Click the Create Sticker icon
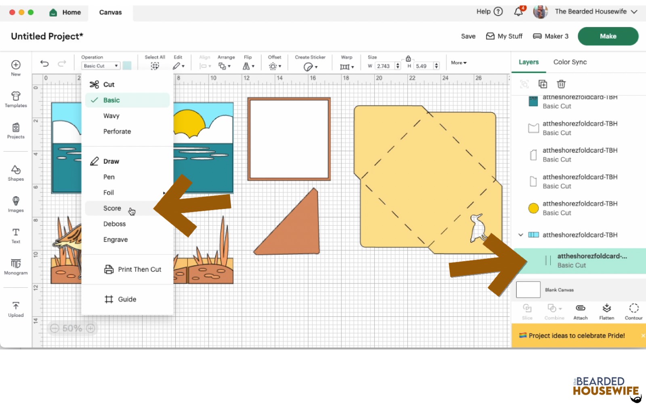 pos(308,67)
